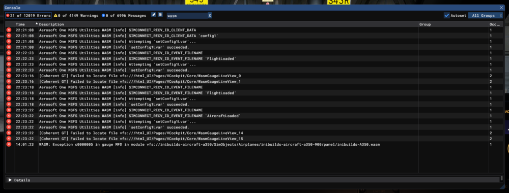Click error icon of the 14:01:23 WASM Exception row
Viewport: 509px width, 193px height.
(9, 144)
